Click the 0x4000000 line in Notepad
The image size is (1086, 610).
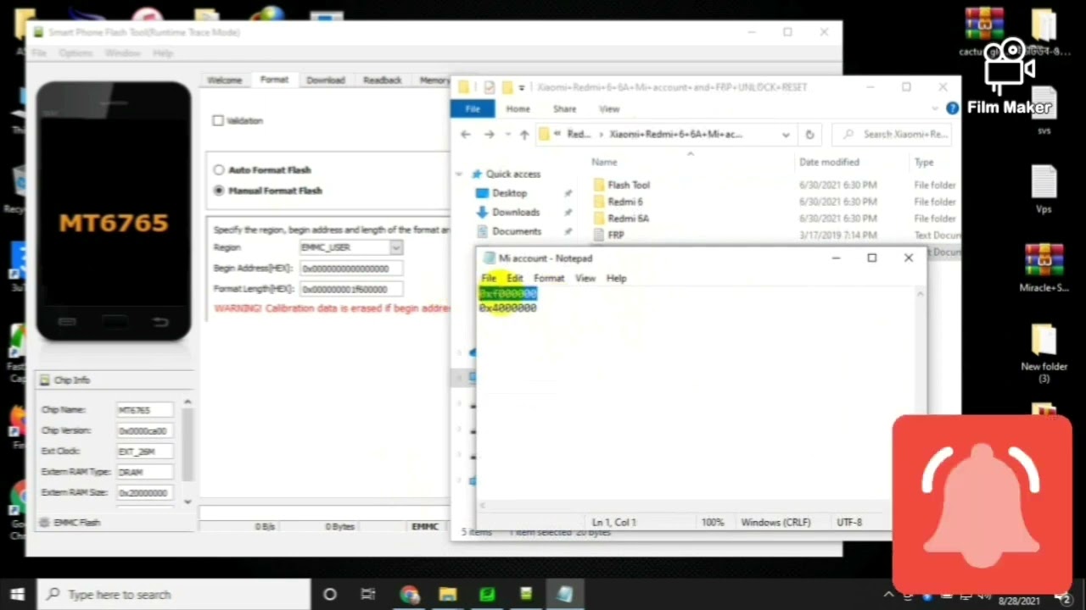click(x=507, y=308)
